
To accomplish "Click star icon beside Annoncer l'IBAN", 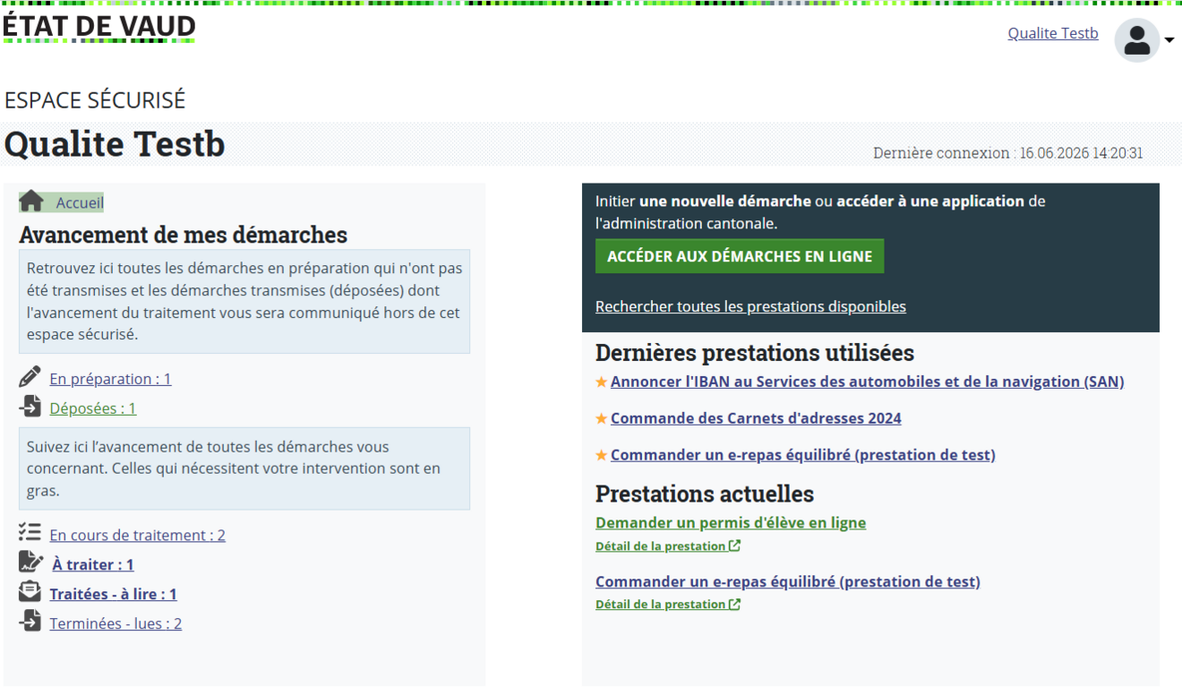I will click(602, 382).
